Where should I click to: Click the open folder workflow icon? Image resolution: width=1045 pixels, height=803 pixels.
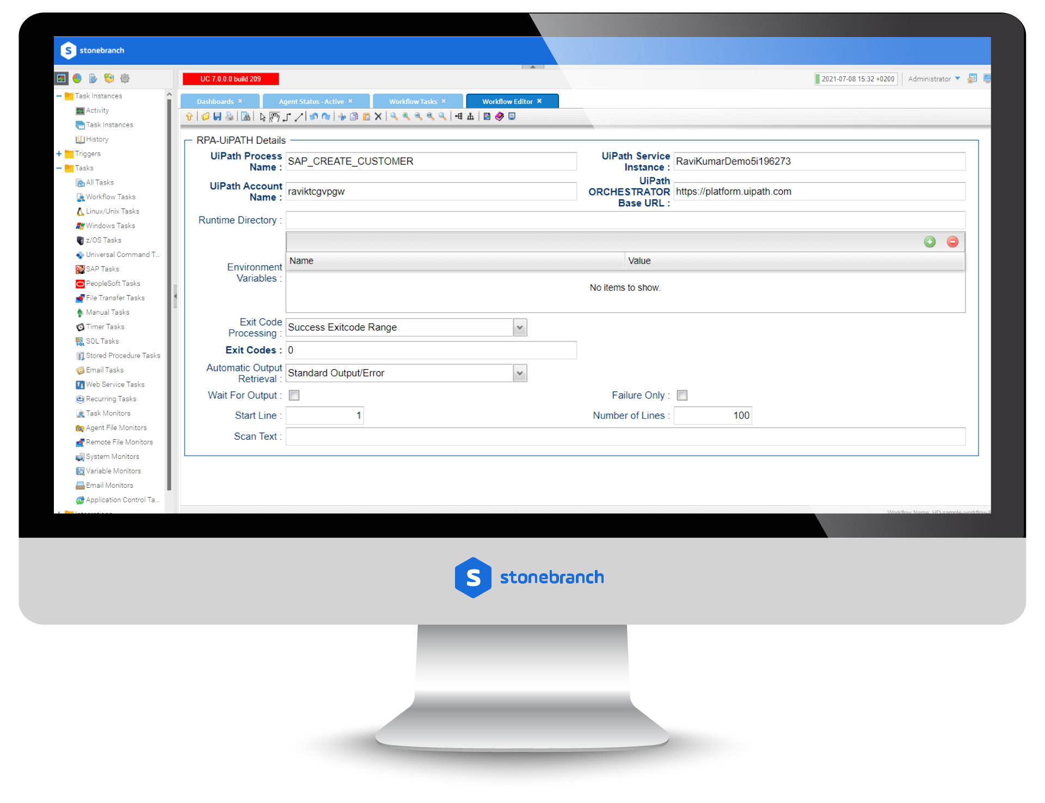coord(205,117)
